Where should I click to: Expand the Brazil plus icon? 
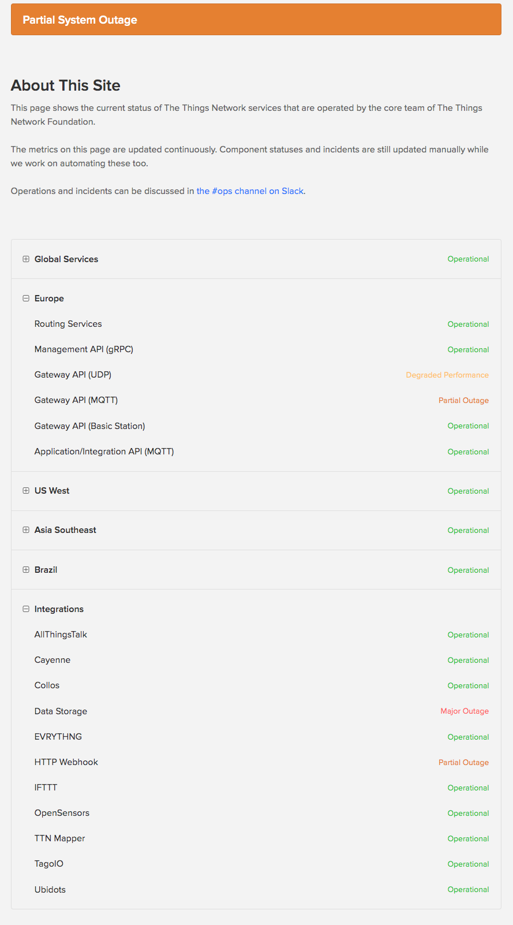pos(26,570)
